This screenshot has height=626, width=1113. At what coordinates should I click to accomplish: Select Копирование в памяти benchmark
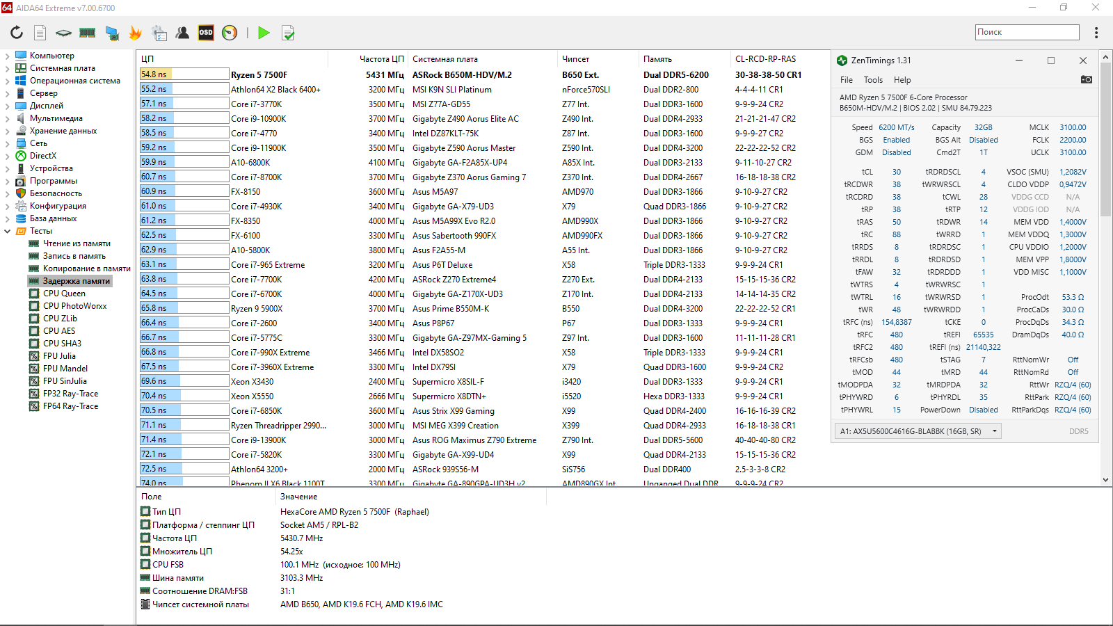[x=86, y=268]
